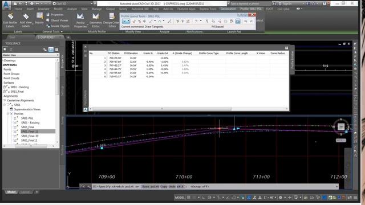Click Move PVI icon in layout toolbar
365x205 pixels.
pos(144,21)
